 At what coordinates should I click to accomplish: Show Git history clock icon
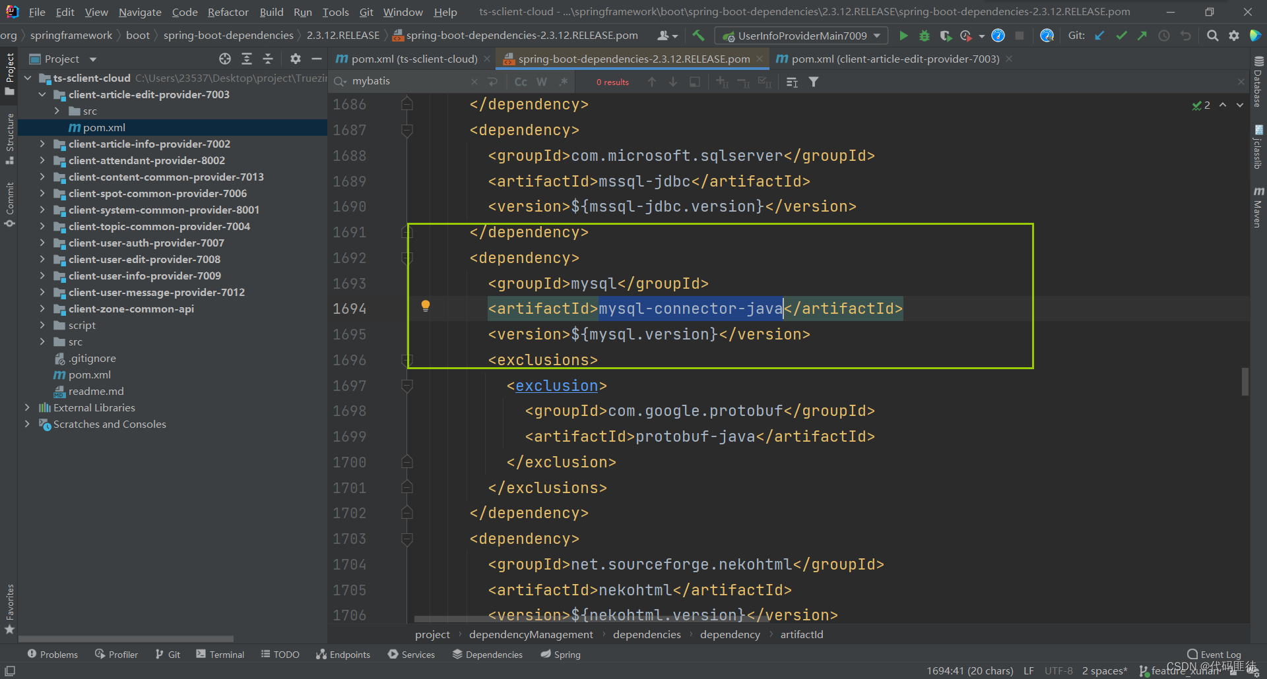tap(1164, 36)
